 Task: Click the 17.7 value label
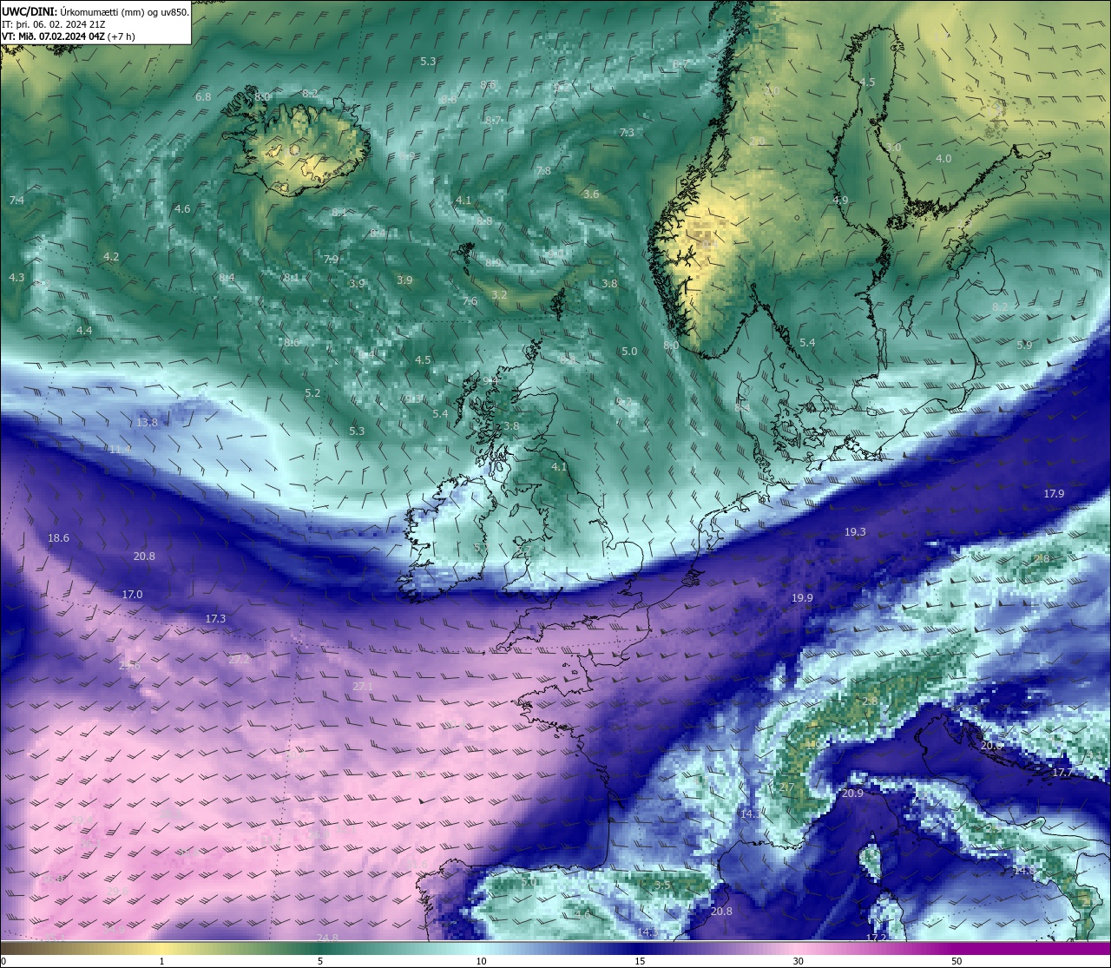[x=1062, y=772]
